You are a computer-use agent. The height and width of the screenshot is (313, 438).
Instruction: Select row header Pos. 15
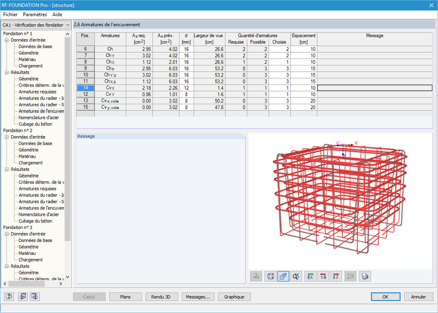click(85, 107)
